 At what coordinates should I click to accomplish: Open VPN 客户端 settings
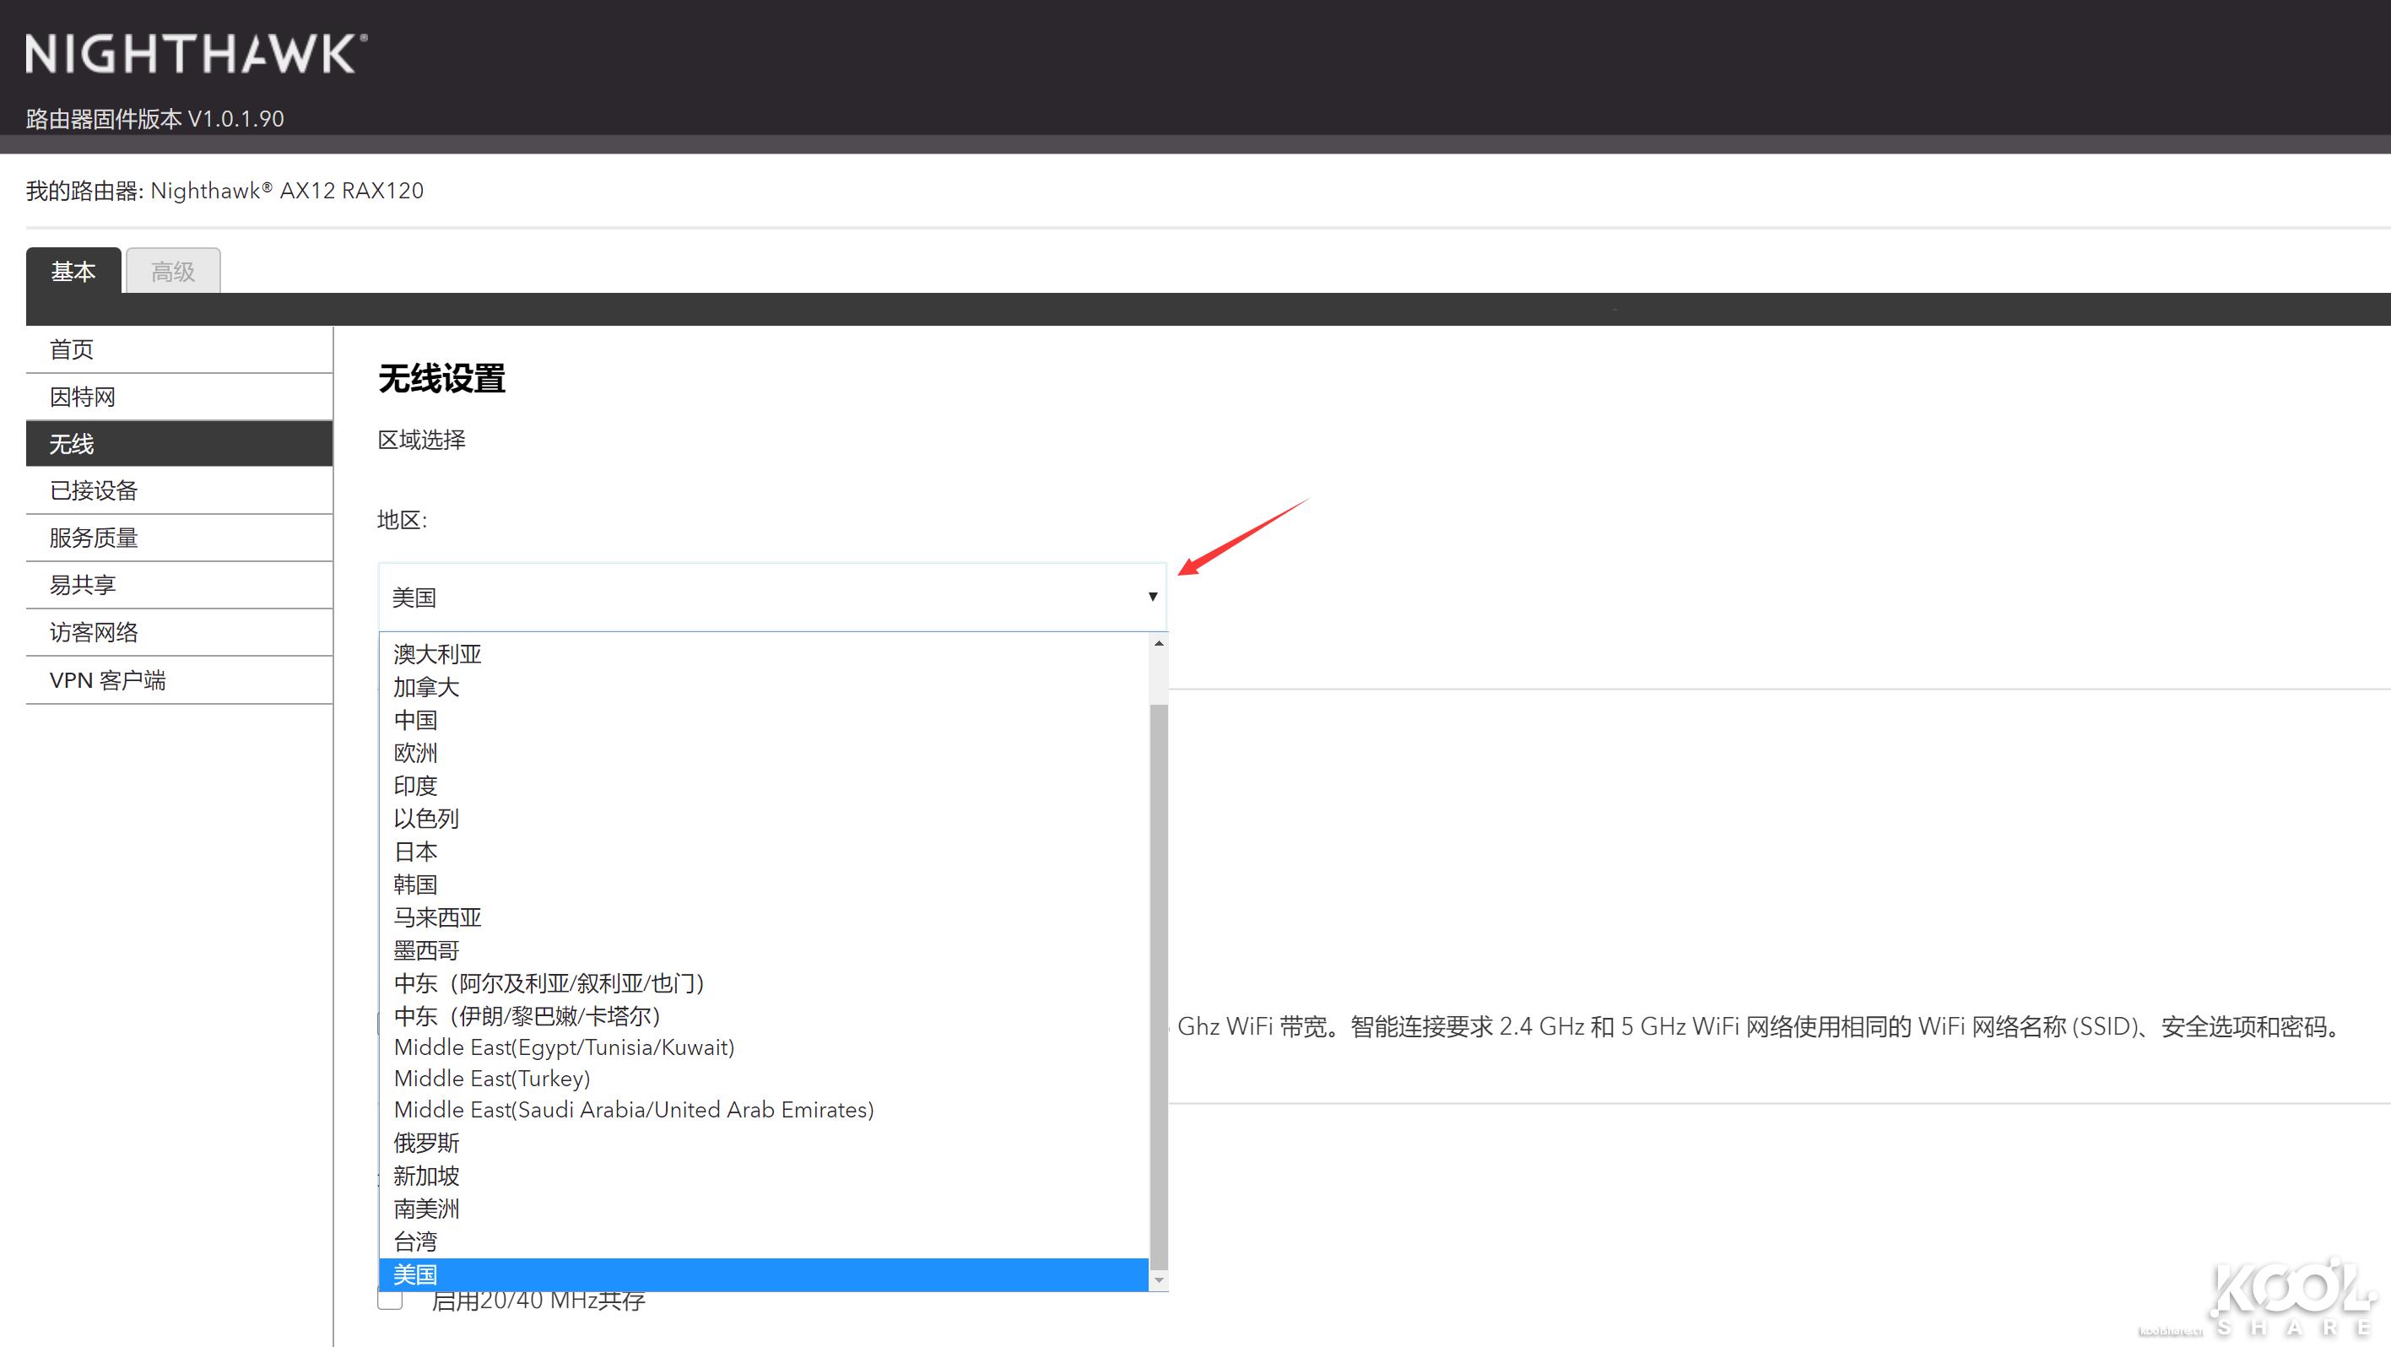[x=108, y=679]
